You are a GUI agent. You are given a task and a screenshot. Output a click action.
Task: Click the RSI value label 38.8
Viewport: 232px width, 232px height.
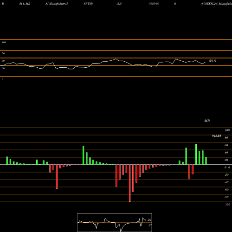click(212, 61)
